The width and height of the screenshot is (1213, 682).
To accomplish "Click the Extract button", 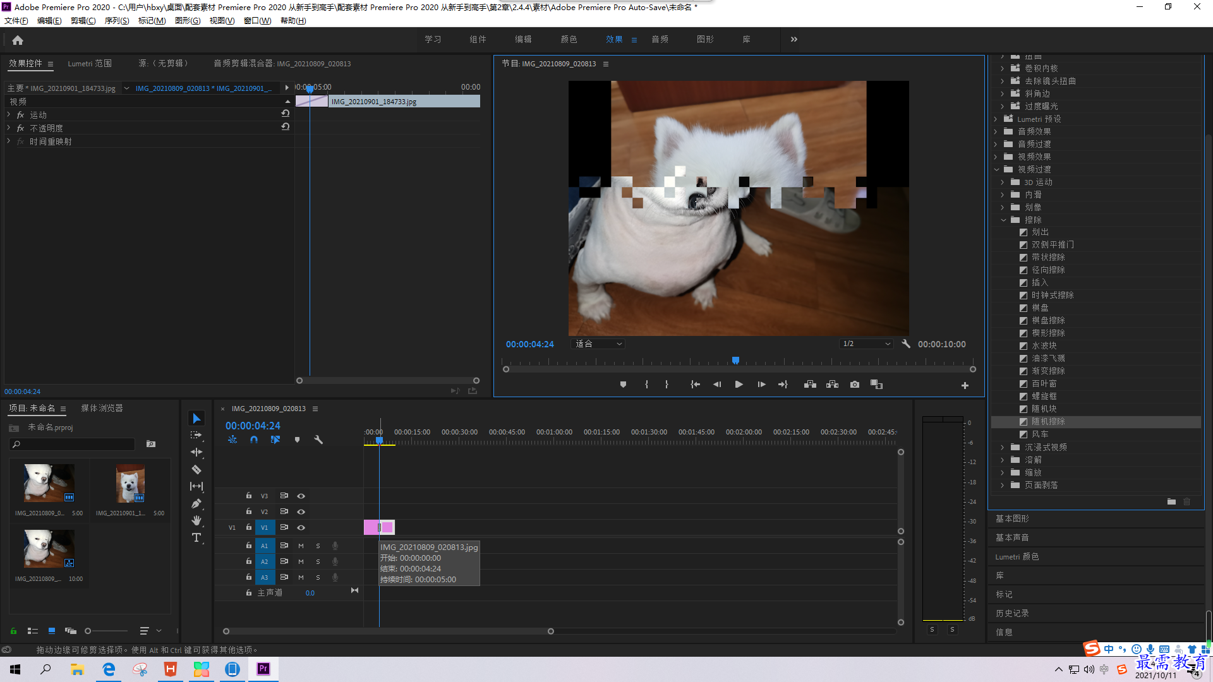I will [x=832, y=385].
